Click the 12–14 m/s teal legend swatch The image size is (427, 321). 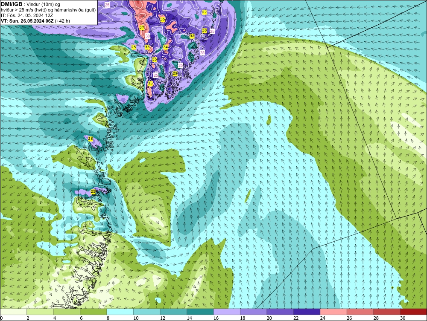(x=173, y=312)
